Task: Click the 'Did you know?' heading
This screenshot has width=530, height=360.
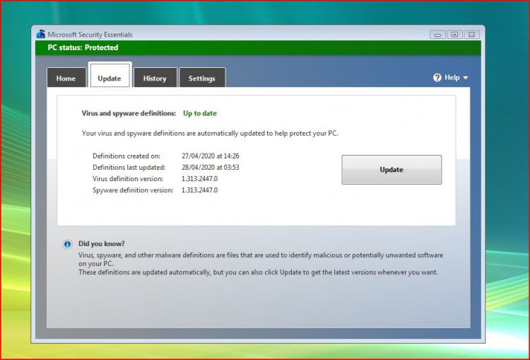Action: coord(101,243)
